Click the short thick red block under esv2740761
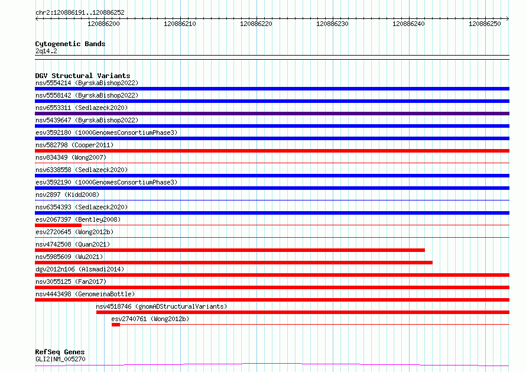 coord(116,325)
